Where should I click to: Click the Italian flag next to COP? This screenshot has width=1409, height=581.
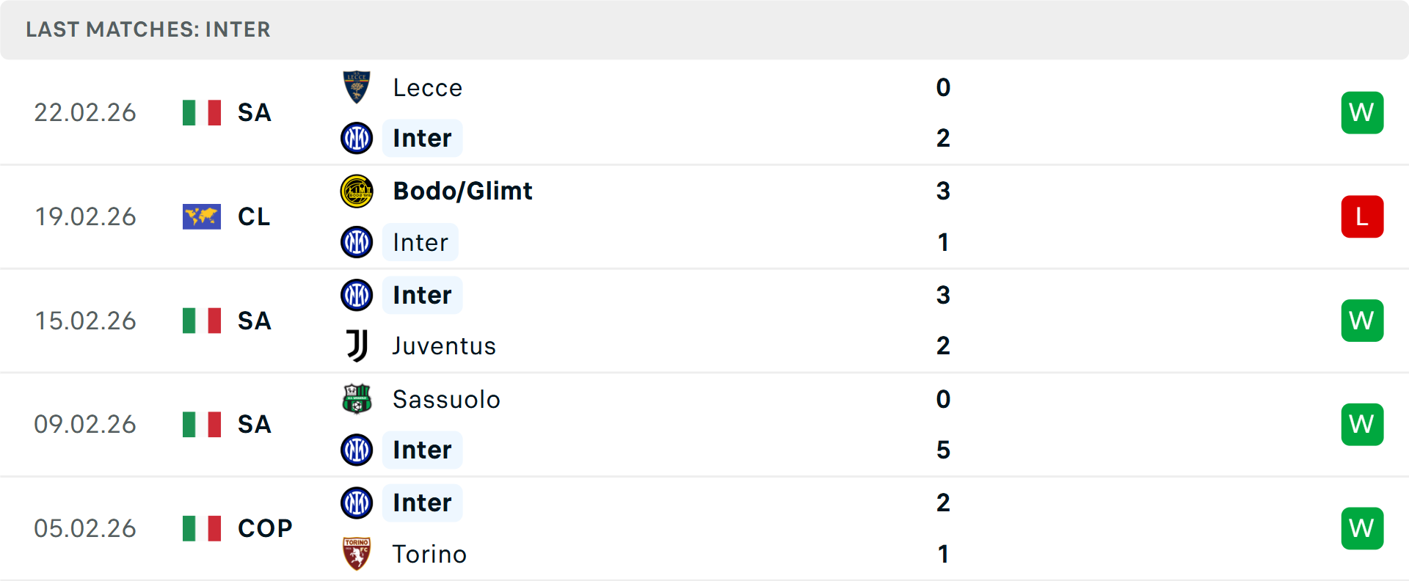[x=201, y=528]
